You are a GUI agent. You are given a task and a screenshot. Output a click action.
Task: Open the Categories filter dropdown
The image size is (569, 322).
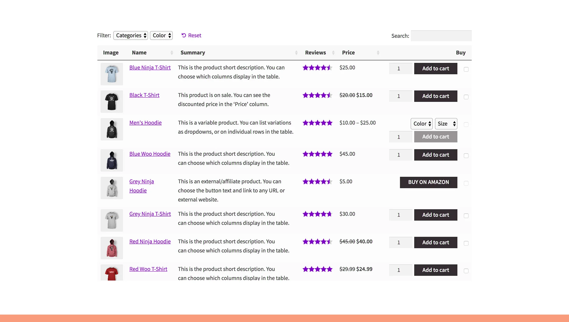[x=131, y=35]
